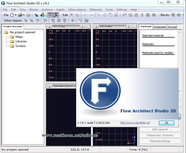The image size is (186, 153).
Task: Select the Rotate circular arrow tool
Action: [111, 15]
